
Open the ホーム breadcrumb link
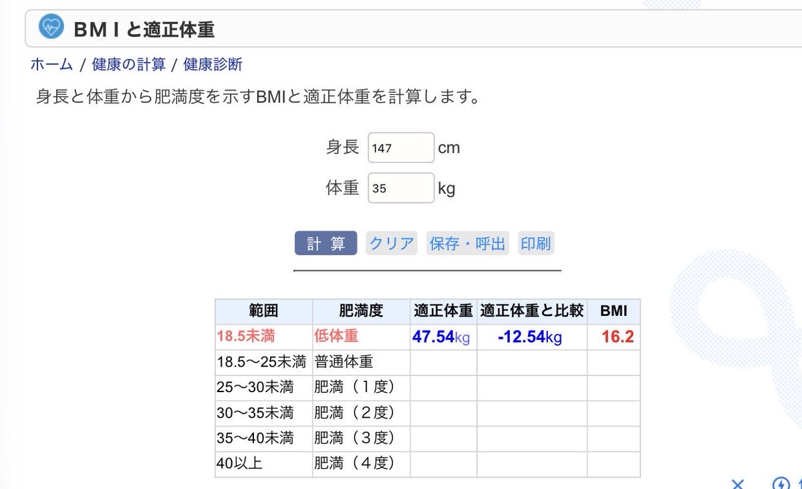tap(51, 65)
